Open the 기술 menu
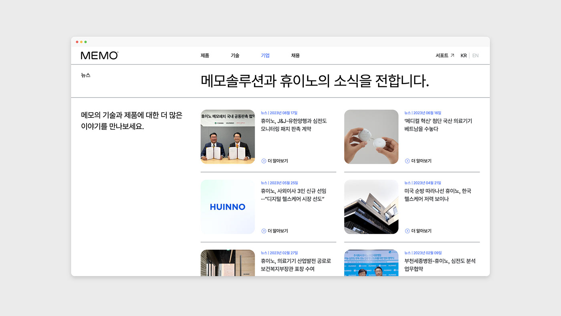This screenshot has width=561, height=316. point(235,55)
